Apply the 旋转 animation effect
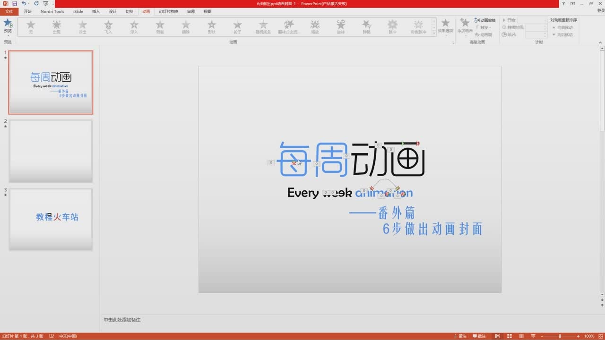 [341, 27]
